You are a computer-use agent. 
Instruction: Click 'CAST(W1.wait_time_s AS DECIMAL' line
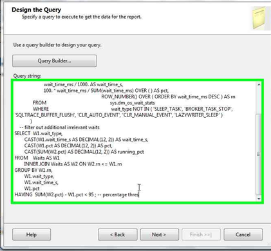[86, 140]
